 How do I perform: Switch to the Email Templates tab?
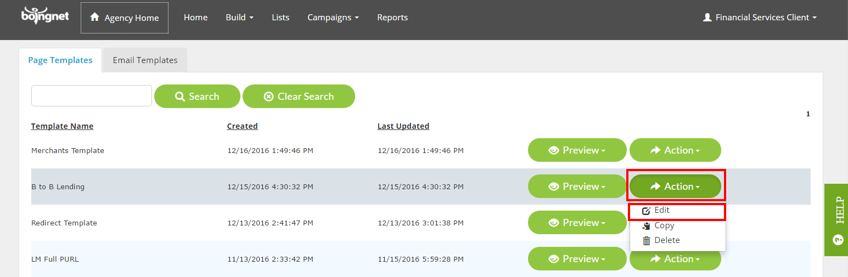(145, 60)
